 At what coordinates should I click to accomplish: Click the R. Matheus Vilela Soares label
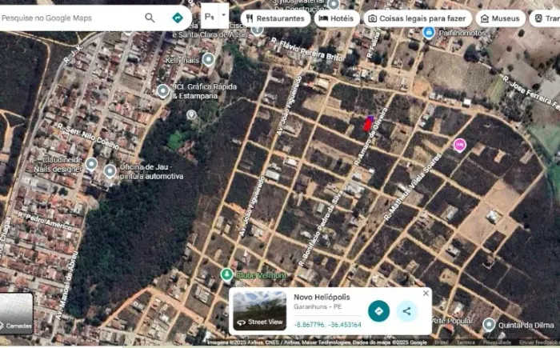click(x=413, y=186)
